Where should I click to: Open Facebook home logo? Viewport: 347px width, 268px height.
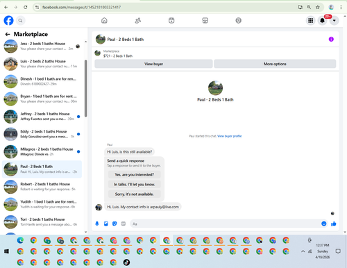8,21
